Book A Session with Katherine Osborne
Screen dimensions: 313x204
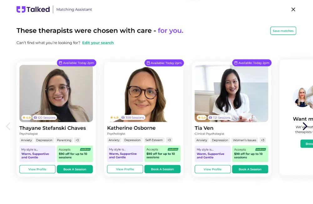point(162,169)
